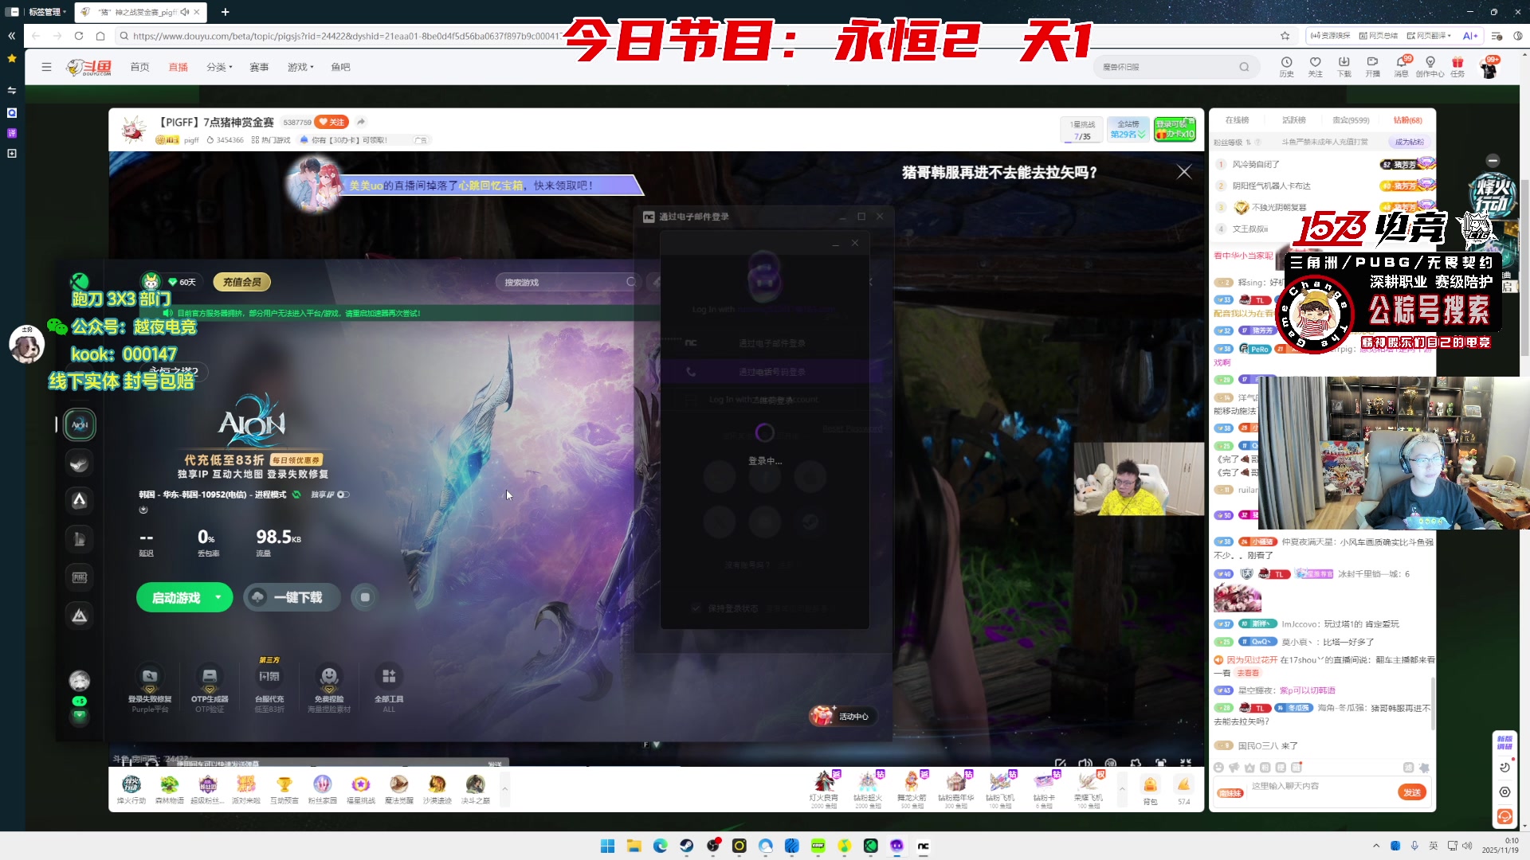This screenshot has height=860, width=1530.
Task: Collapse the gift bar with the chevron arrow
Action: 1122,790
